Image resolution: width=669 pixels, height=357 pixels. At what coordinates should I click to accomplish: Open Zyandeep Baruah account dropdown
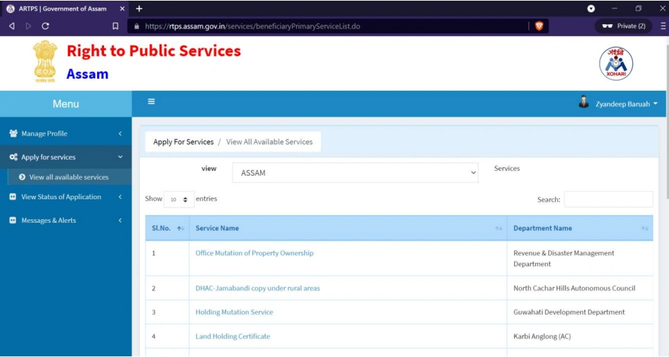point(626,104)
